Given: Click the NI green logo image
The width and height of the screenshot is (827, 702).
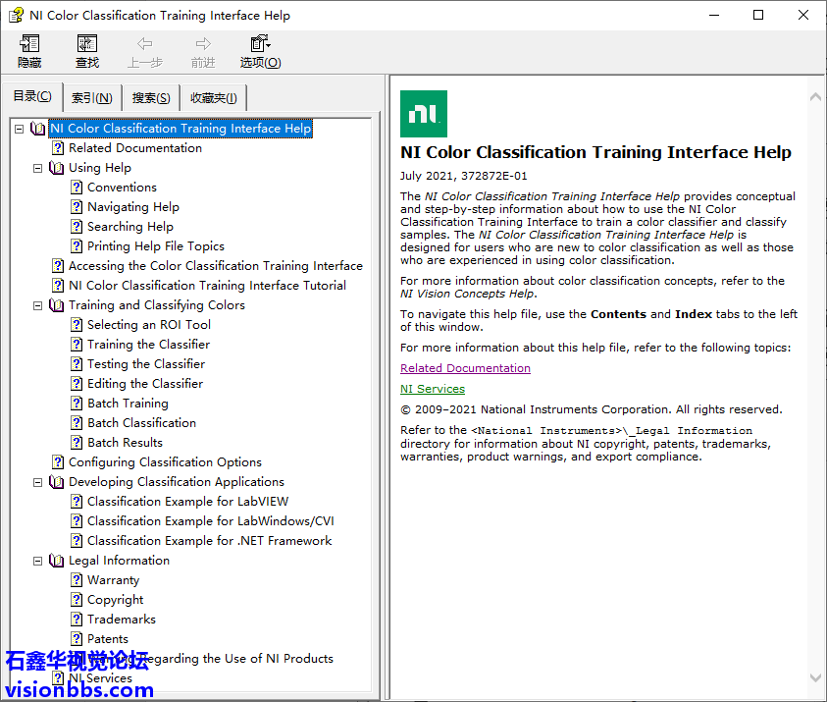Looking at the screenshot, I should pos(424,114).
